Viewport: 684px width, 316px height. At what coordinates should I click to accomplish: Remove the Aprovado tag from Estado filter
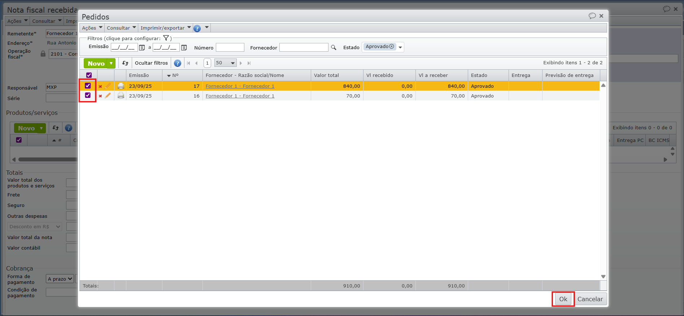392,46
